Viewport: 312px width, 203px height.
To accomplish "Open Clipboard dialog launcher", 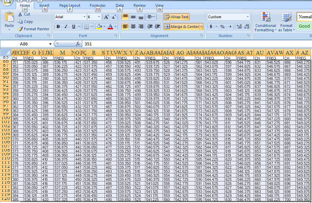I will pos(49,35).
